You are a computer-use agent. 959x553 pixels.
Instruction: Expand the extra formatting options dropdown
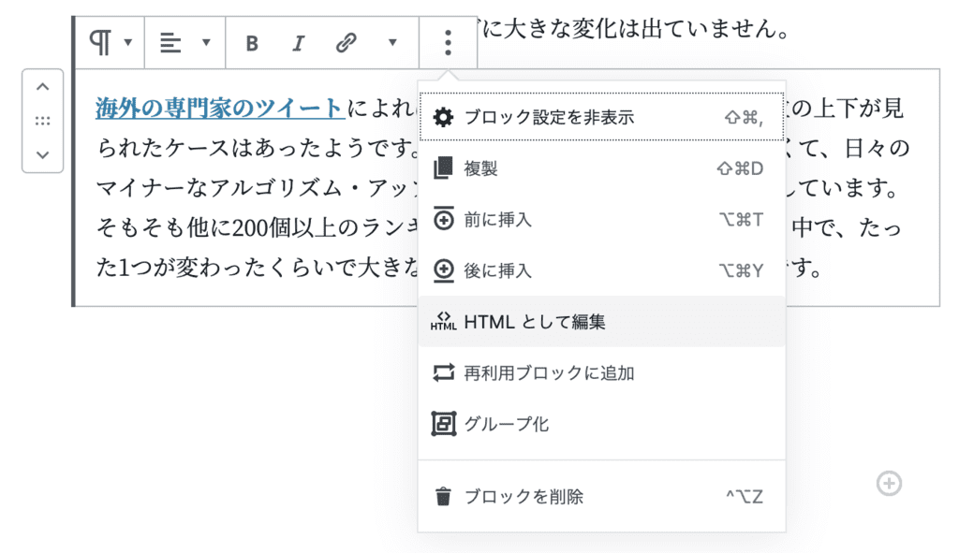(x=391, y=42)
